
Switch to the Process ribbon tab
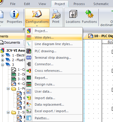pyautogui.click(x=79, y=4)
